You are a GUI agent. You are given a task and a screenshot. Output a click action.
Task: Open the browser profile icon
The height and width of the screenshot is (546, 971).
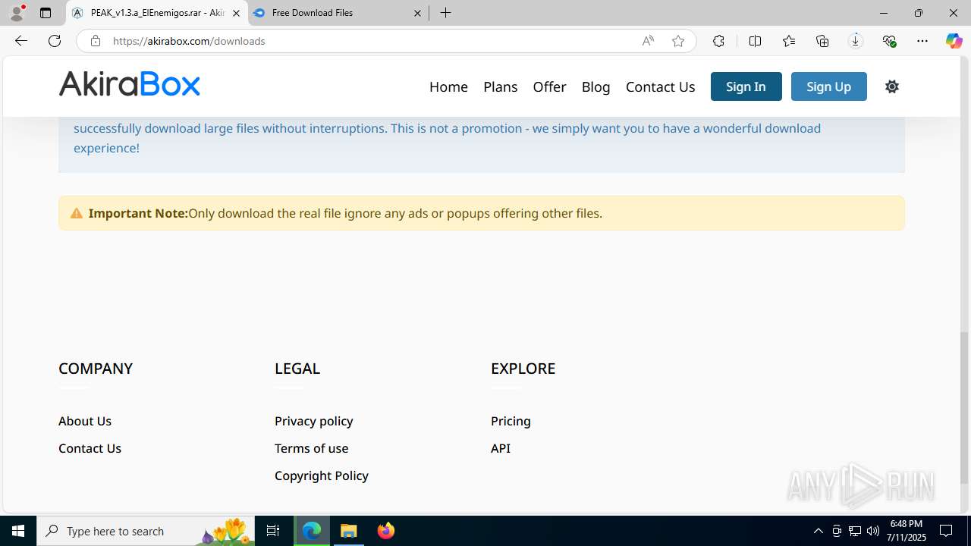point(17,13)
